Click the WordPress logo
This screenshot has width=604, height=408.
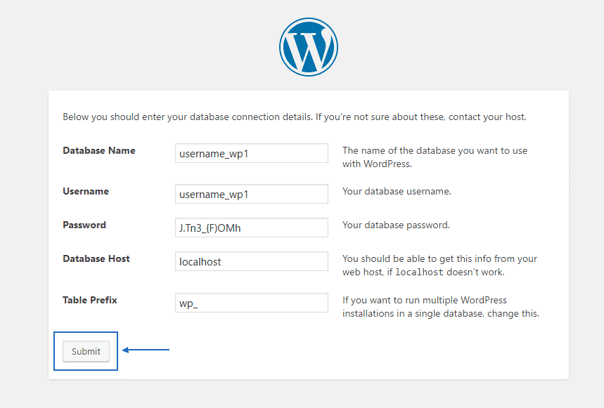coord(308,46)
